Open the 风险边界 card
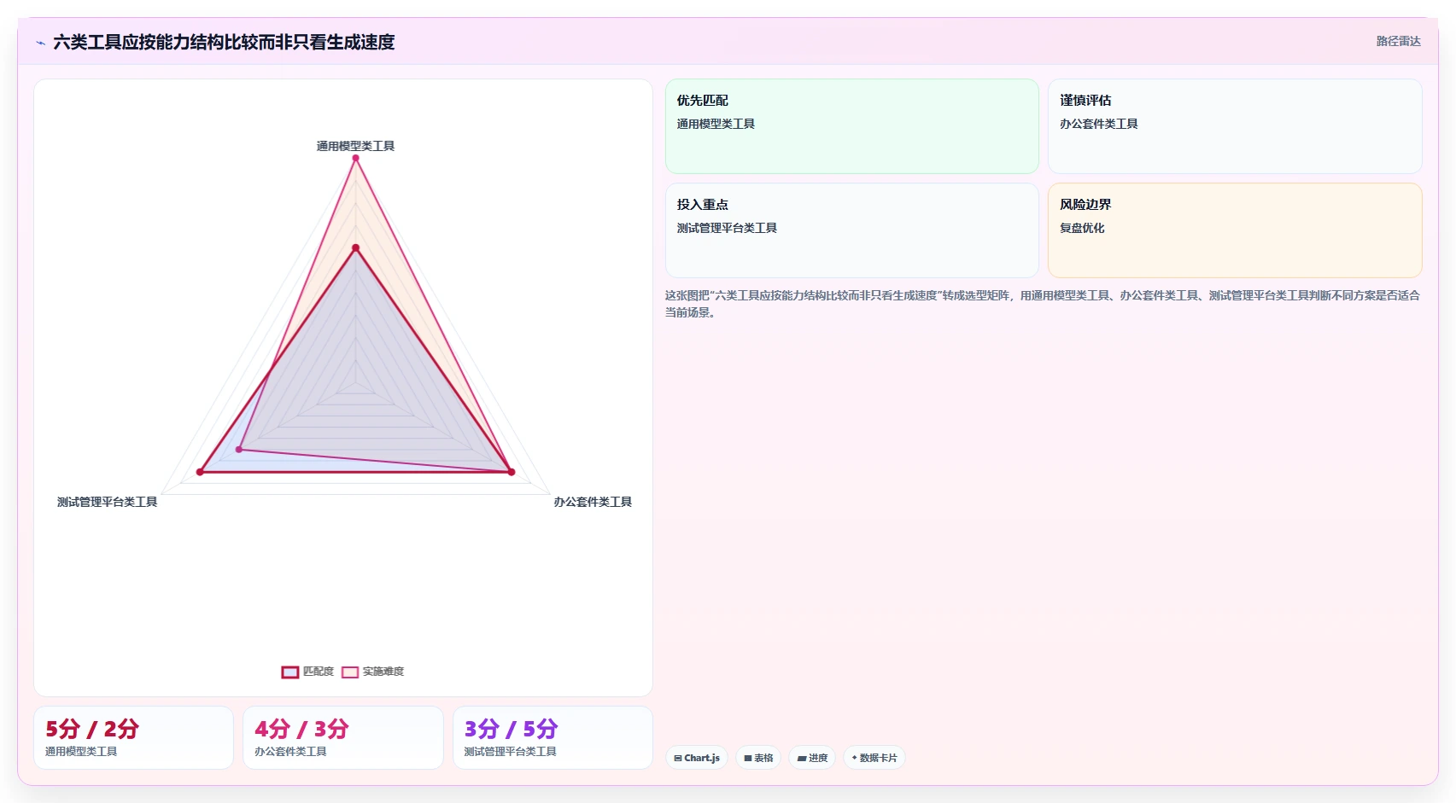 click(x=1235, y=230)
